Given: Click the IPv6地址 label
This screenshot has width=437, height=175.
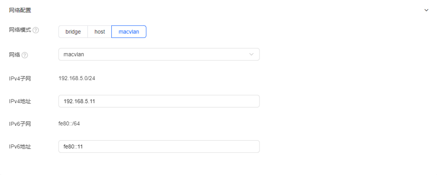Looking at the screenshot, I should [x=20, y=147].
